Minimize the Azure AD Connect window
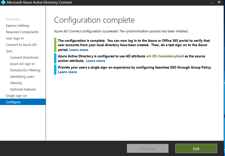This screenshot has width=225, height=156. [x=212, y=3]
